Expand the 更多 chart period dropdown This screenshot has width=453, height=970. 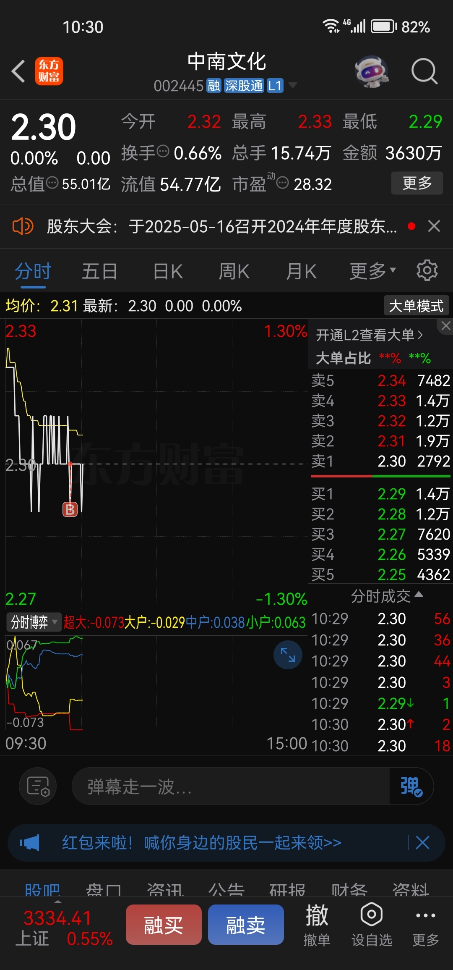(x=373, y=271)
